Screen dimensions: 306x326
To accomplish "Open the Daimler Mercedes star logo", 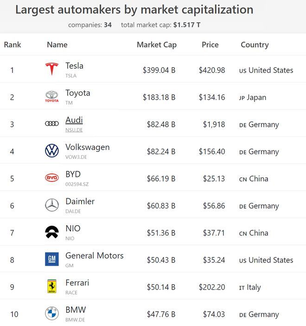I will (51, 205).
